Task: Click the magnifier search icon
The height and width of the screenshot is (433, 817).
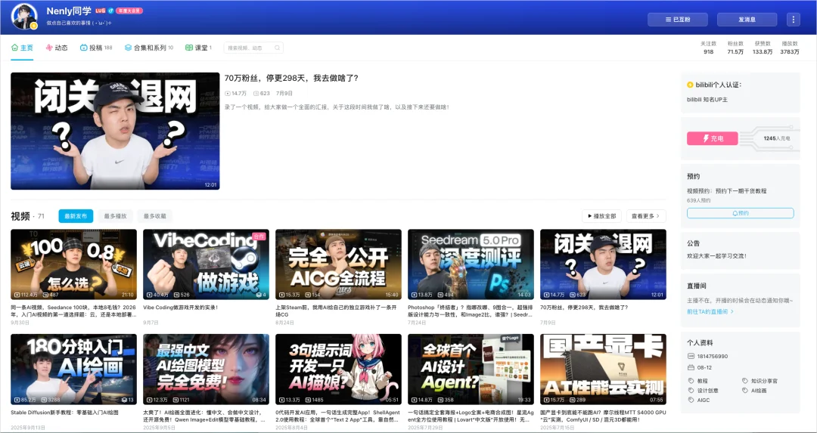Action: click(278, 48)
